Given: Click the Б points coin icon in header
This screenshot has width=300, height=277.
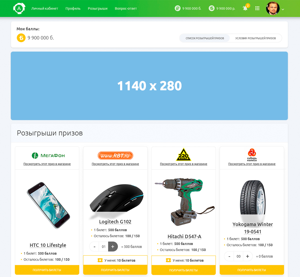Looking at the screenshot, I should (x=212, y=8).
